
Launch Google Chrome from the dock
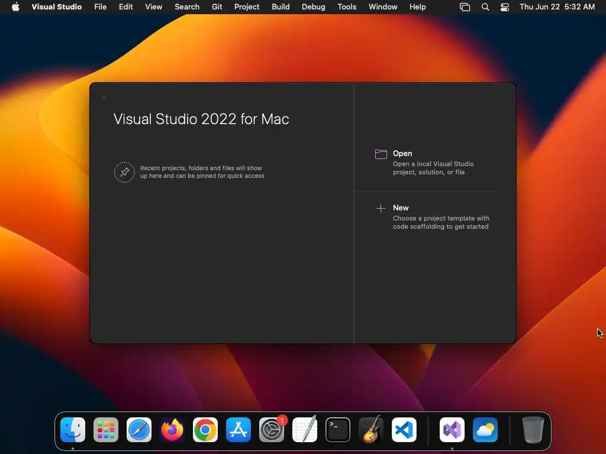(205, 430)
